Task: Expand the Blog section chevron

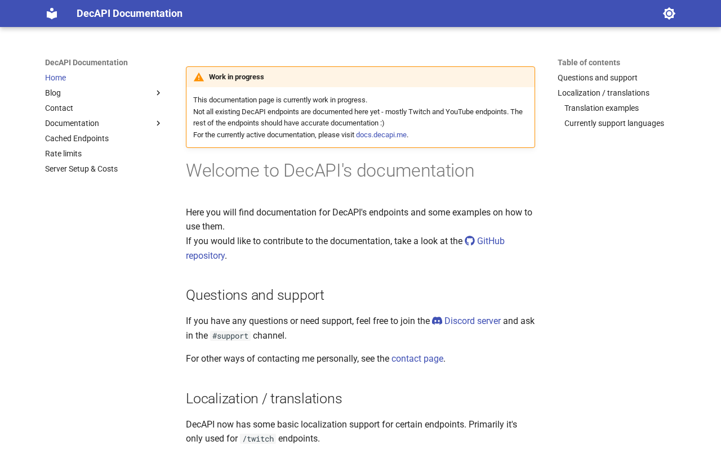Action: coord(158,93)
